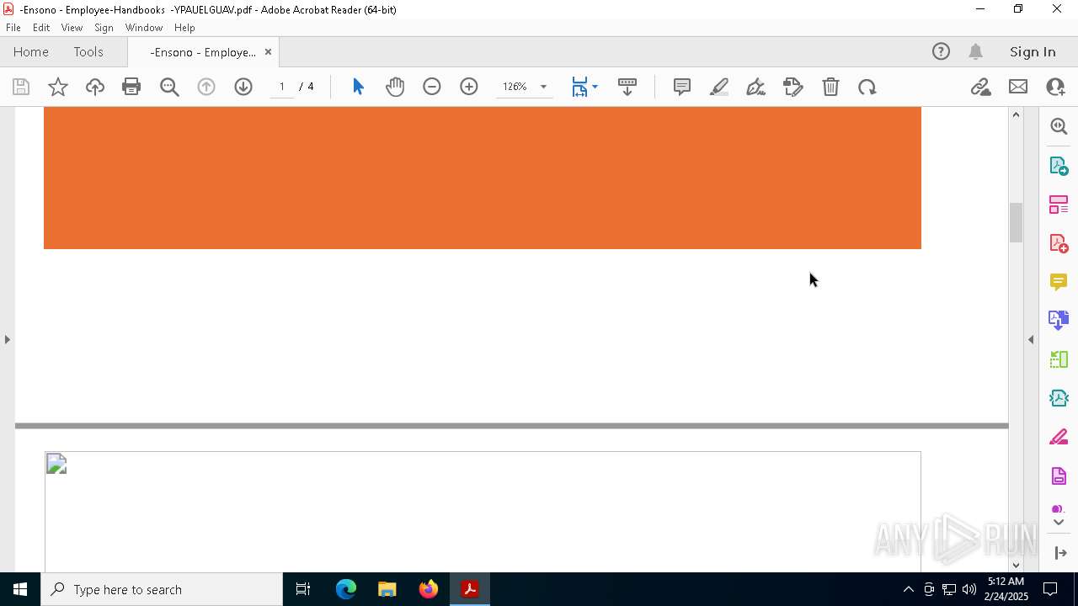Viewport: 1078px width, 606px height.
Task: Click the scrolling mode keyboard icon
Action: coord(627,87)
